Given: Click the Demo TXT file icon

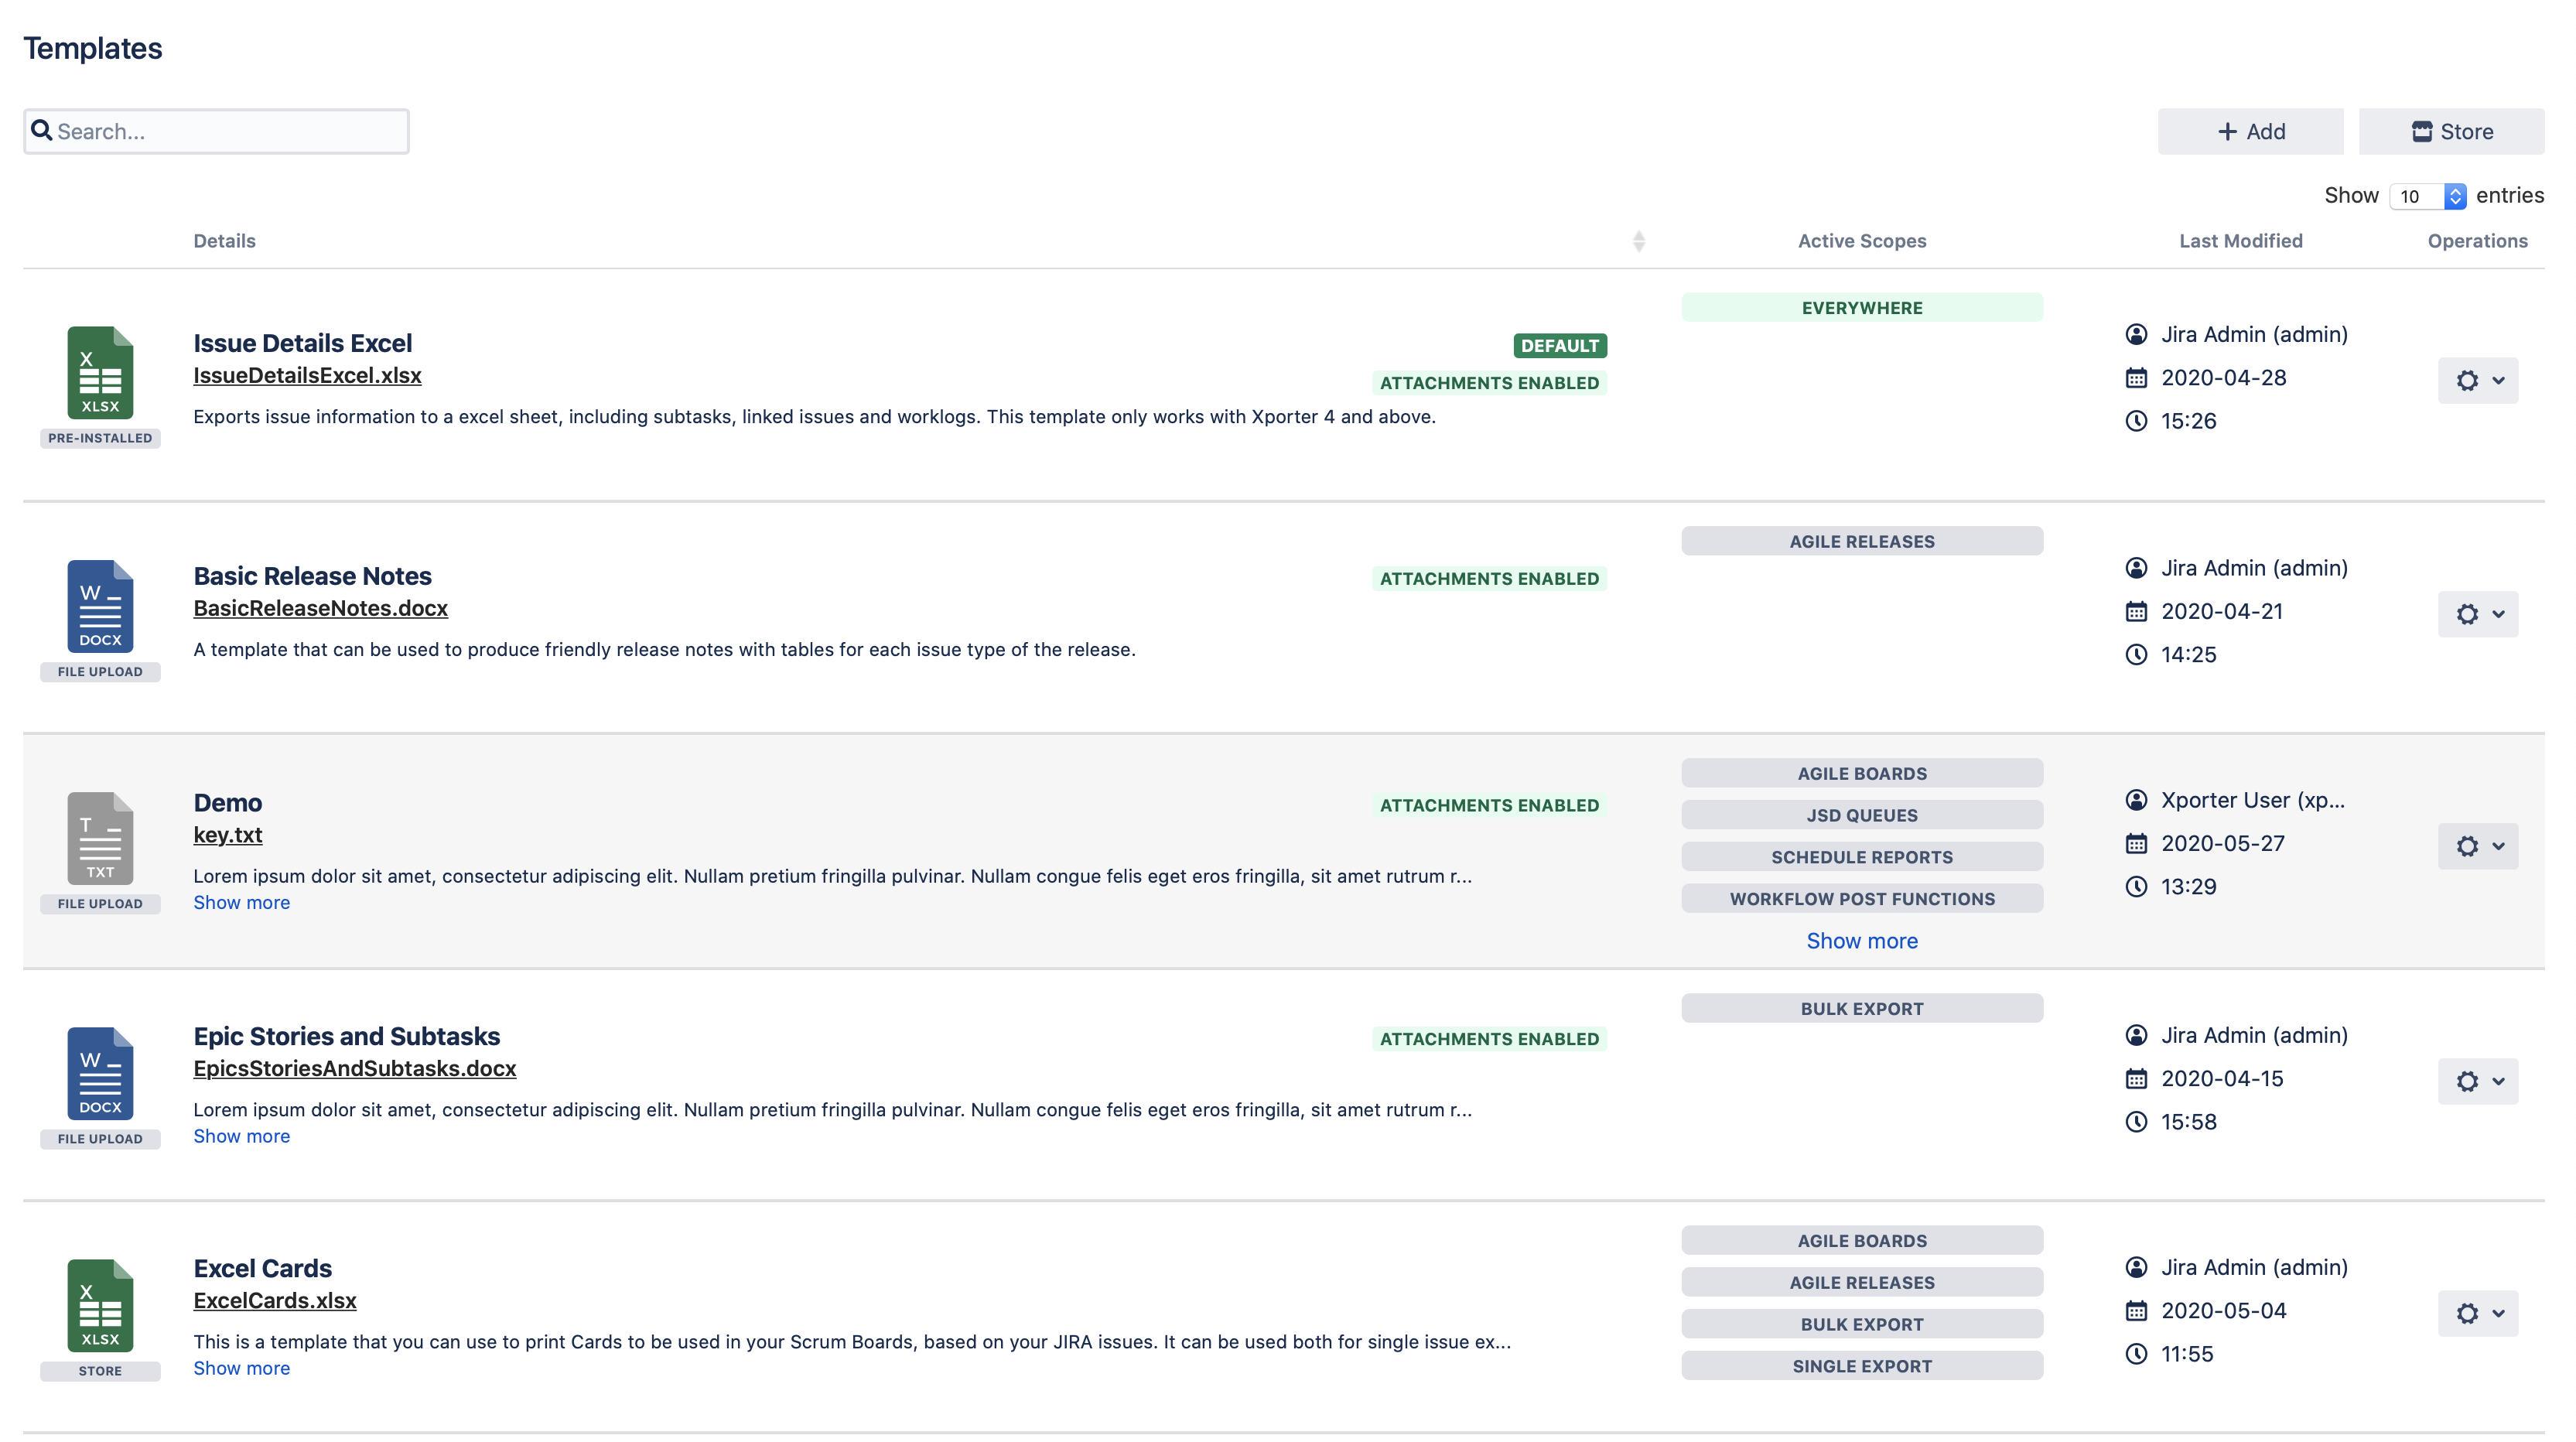Looking at the screenshot, I should click(x=100, y=838).
